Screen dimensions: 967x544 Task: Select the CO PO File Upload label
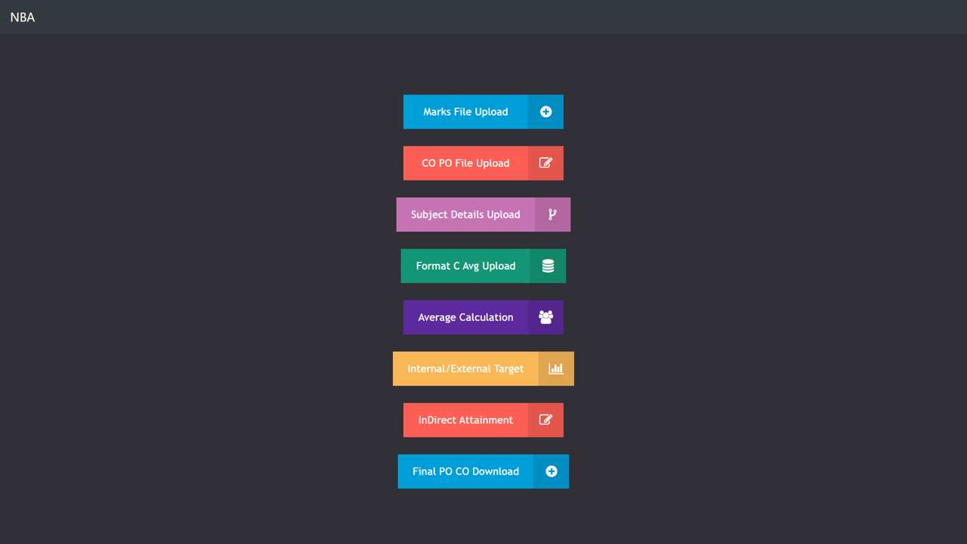465,163
